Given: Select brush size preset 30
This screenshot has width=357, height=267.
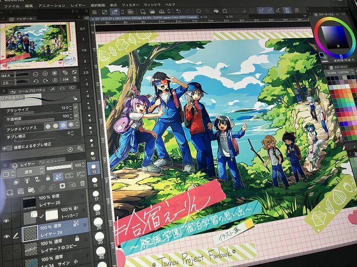Looking at the screenshot, I should pos(100,238).
